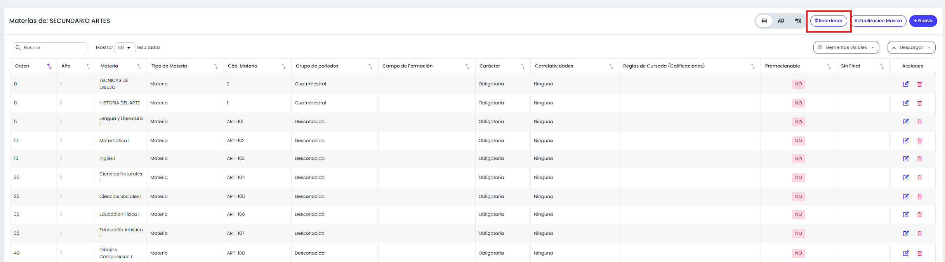
Task: Edit the Educación Física I subject
Action: tap(906, 214)
